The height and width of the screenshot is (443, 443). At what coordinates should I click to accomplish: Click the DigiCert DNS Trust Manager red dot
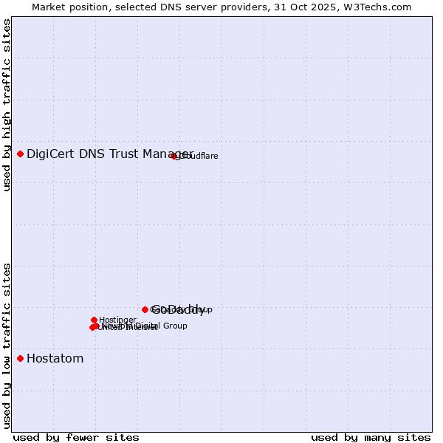[x=20, y=154]
